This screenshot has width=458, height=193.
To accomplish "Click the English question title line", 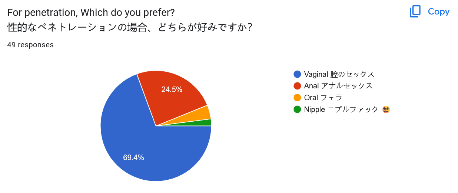I will click(x=91, y=12).
